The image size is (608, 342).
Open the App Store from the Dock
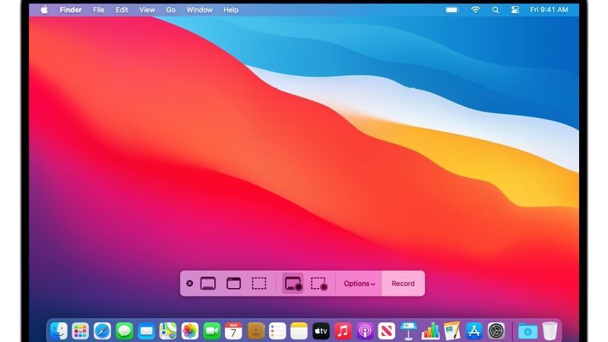[x=473, y=331]
